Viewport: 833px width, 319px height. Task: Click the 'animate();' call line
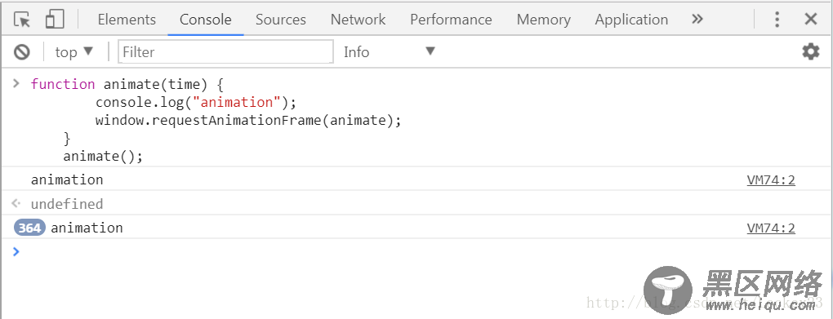(104, 157)
